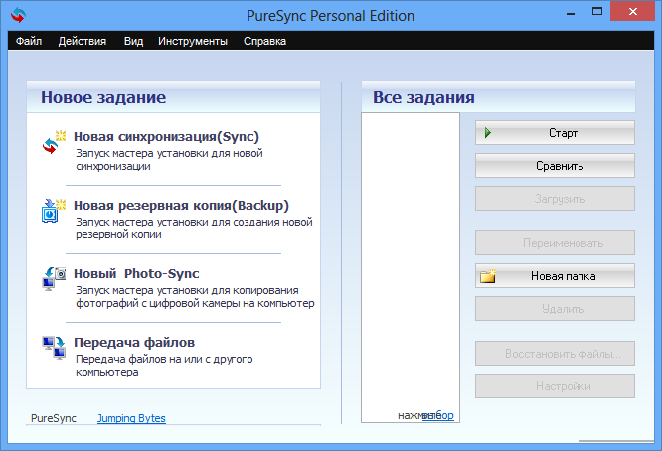Screen dimensions: 662x451
Task: Click the Переименовать button
Action: [x=555, y=243]
